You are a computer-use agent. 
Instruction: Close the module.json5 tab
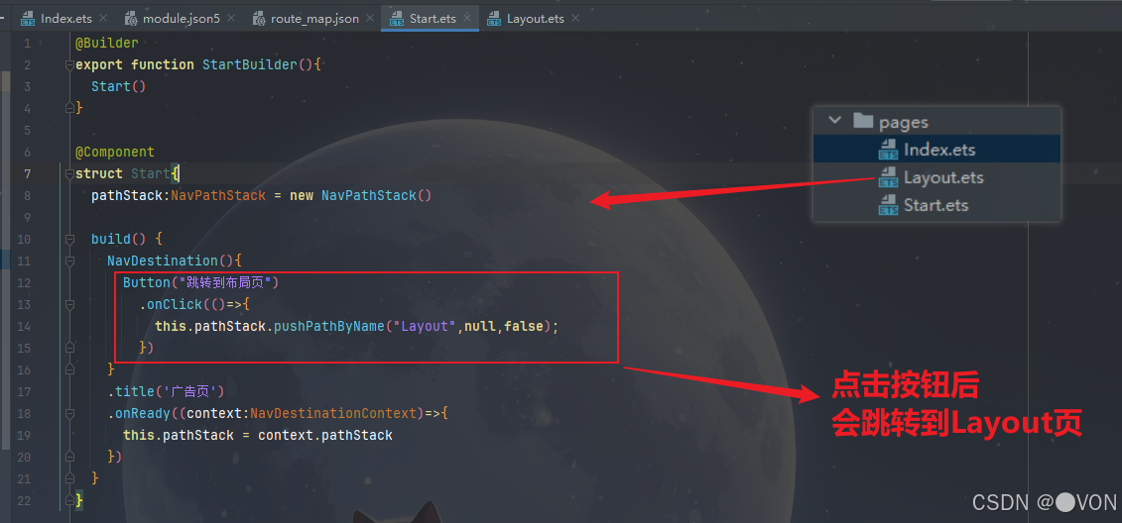(230, 19)
